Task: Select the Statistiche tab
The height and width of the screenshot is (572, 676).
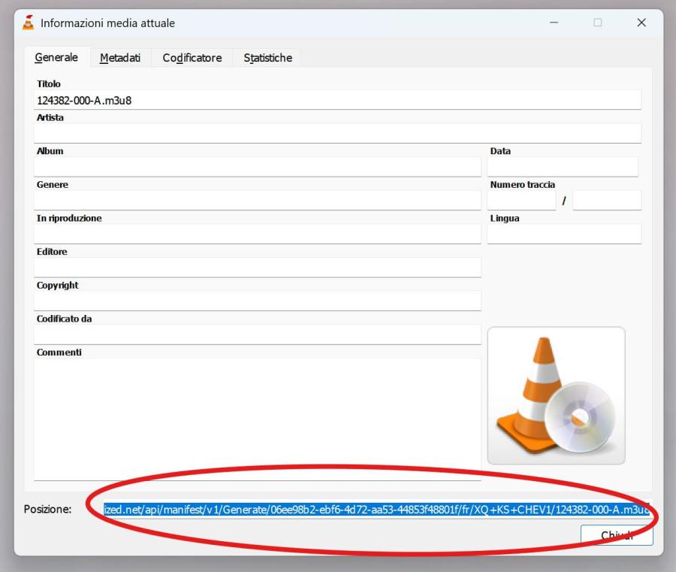Action: 267,58
